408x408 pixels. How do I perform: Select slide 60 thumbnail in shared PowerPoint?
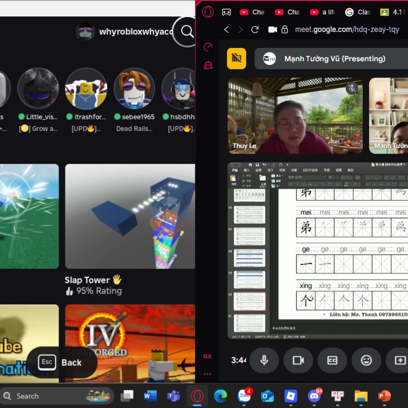tap(249, 301)
